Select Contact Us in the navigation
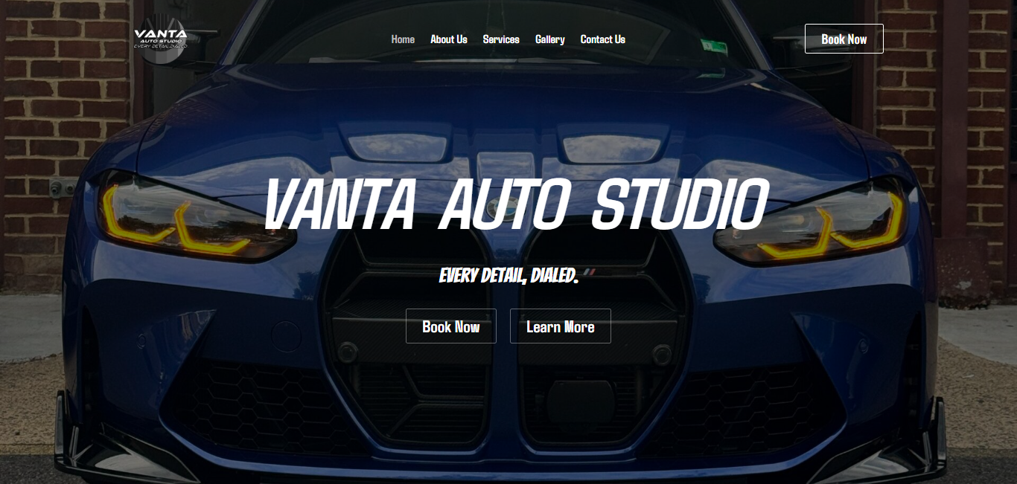This screenshot has height=484, width=1017. pyautogui.click(x=603, y=39)
